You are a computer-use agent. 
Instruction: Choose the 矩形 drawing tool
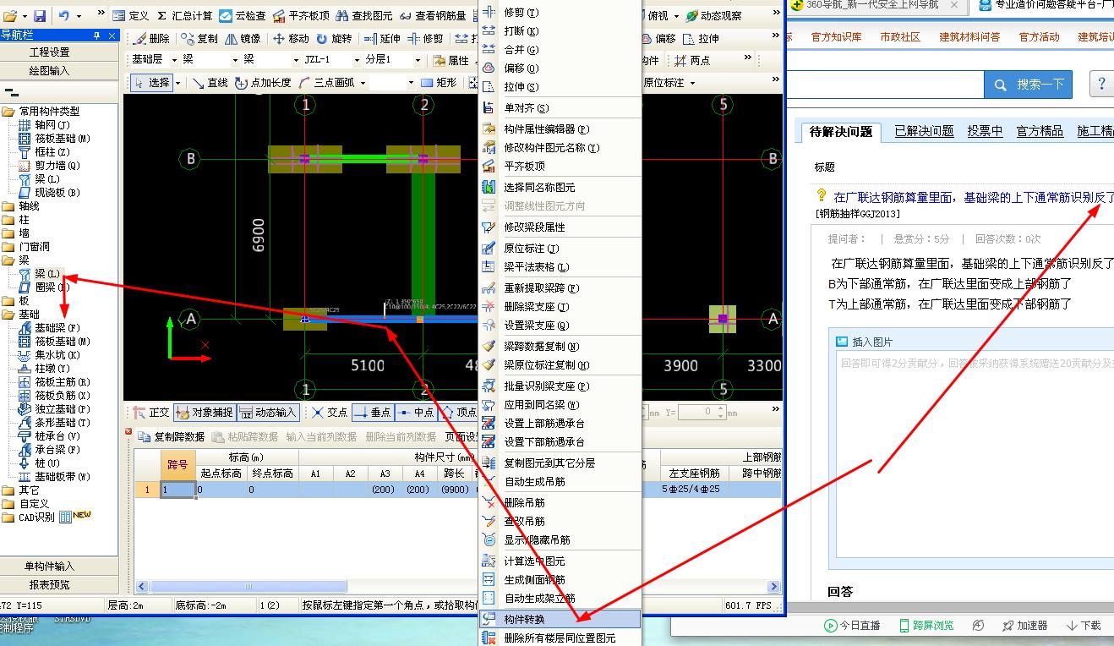click(439, 83)
